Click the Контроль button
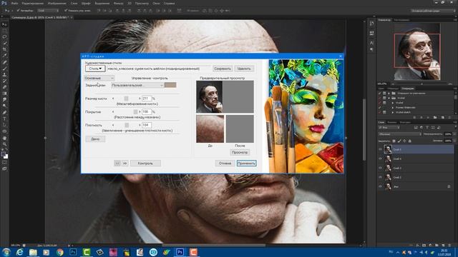 pos(145,163)
